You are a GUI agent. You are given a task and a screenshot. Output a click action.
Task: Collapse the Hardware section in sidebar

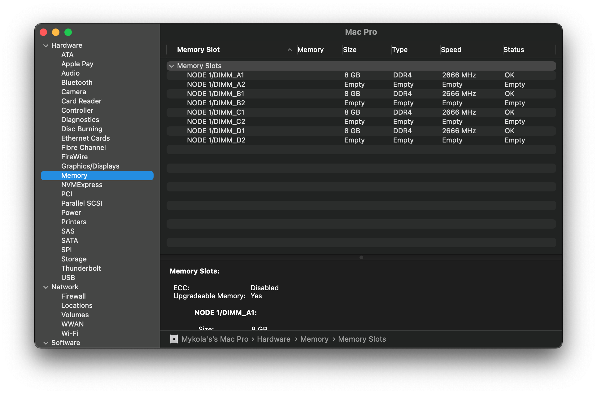(46, 46)
